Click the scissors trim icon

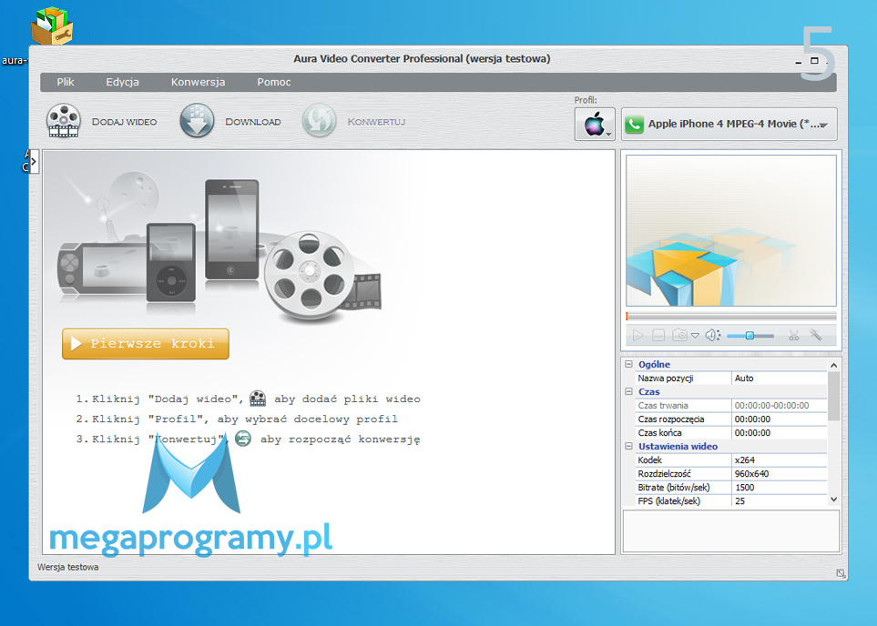coord(793,336)
